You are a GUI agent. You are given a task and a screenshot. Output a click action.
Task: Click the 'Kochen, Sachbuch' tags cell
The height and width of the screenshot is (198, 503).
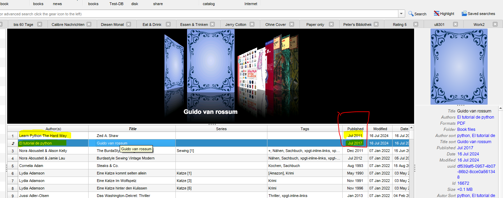(x=305, y=166)
